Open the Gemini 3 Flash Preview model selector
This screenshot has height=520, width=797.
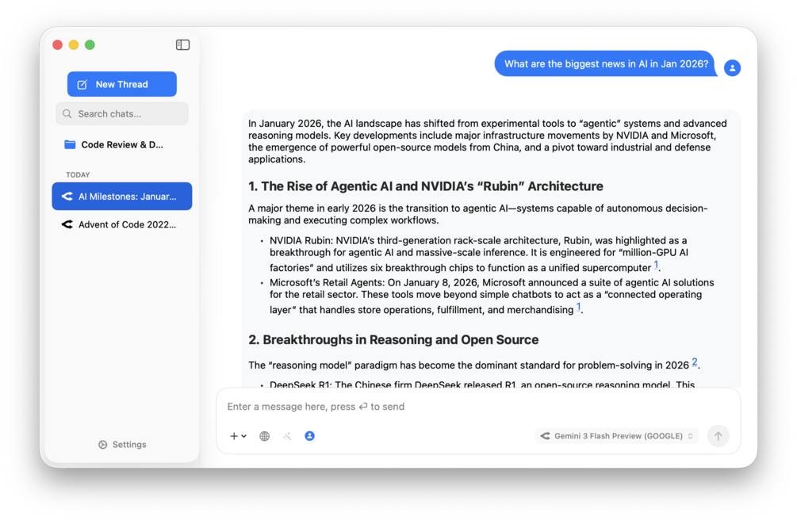[616, 436]
